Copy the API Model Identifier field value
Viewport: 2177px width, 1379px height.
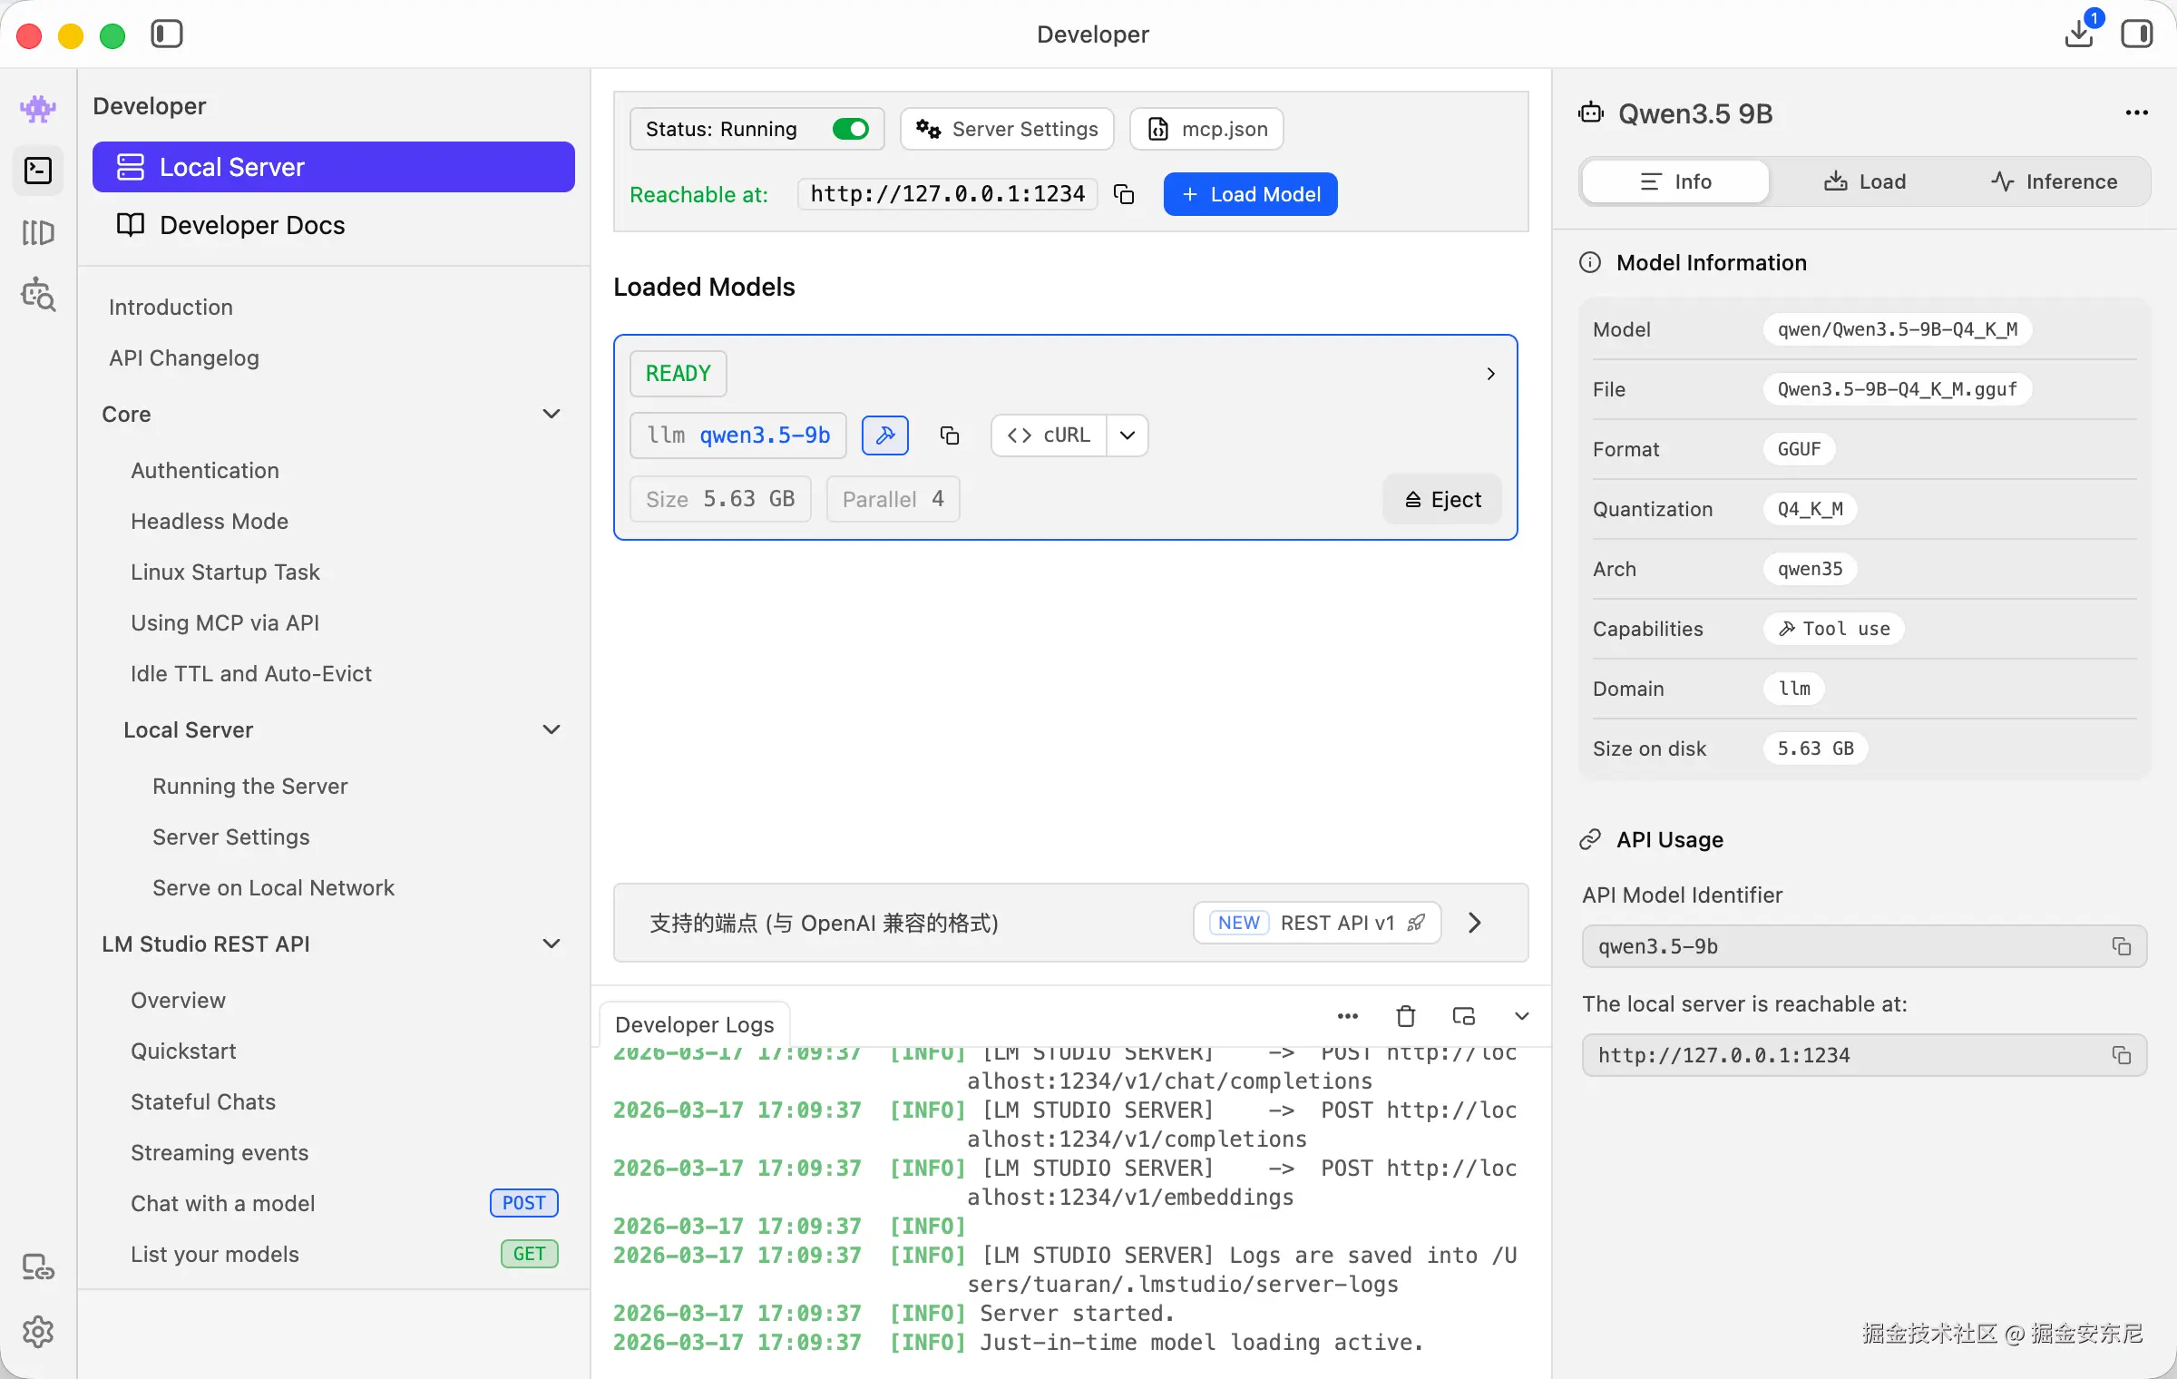click(x=2121, y=946)
